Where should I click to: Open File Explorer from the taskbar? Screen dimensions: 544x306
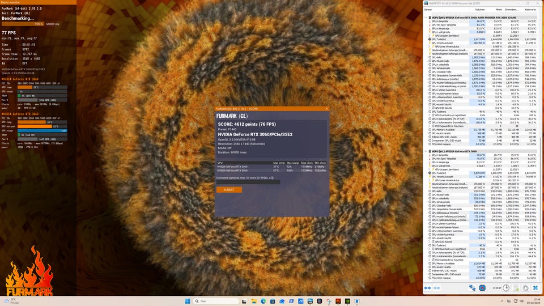(254, 301)
